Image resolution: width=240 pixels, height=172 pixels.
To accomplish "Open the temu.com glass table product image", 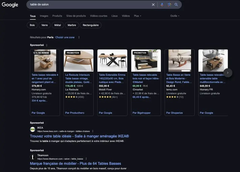I will [180, 60].
